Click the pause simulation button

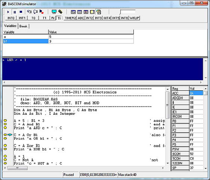[15, 12]
